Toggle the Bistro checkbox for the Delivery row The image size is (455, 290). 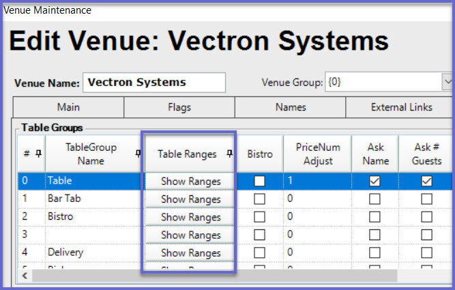(259, 252)
